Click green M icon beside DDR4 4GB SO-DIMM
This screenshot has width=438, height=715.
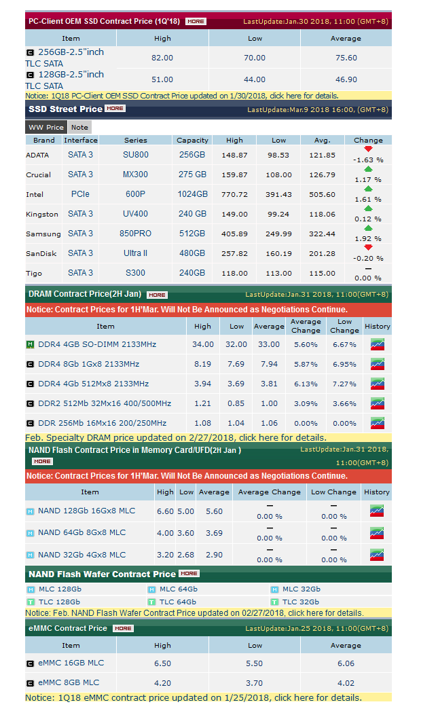point(30,345)
